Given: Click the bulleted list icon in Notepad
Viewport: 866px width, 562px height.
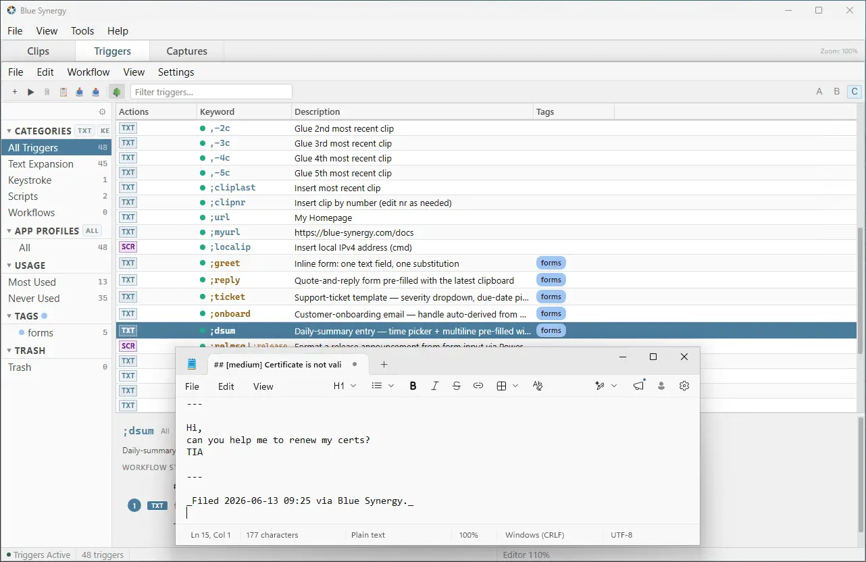Looking at the screenshot, I should pyautogui.click(x=377, y=386).
